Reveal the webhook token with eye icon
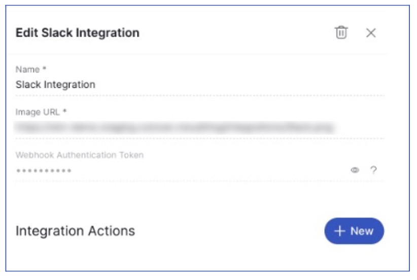 355,170
